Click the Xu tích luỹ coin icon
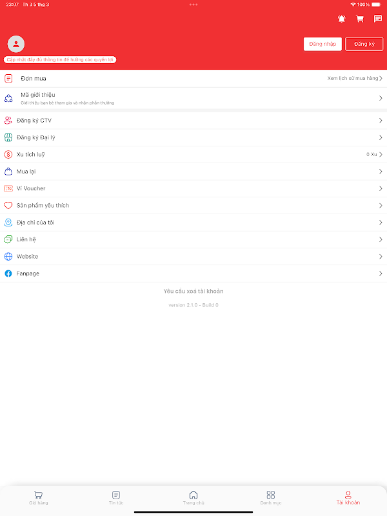The image size is (387, 516). click(8, 154)
